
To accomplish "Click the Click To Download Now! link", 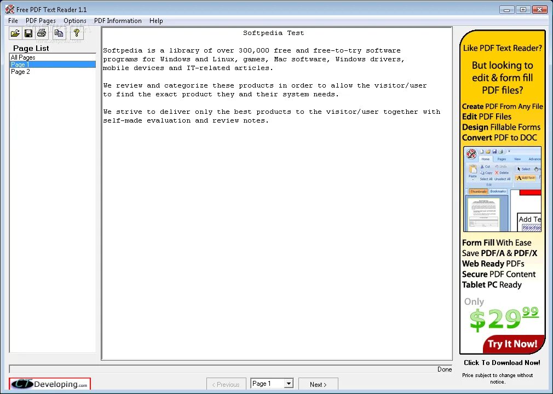I will (502, 363).
